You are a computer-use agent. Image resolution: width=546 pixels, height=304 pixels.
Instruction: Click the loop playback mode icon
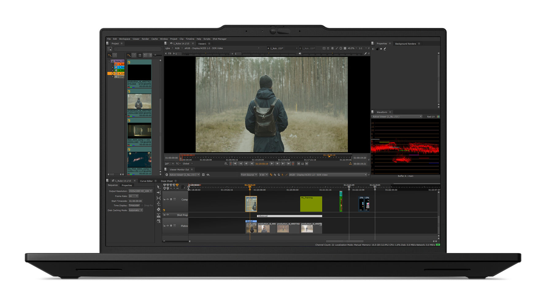[226, 164]
